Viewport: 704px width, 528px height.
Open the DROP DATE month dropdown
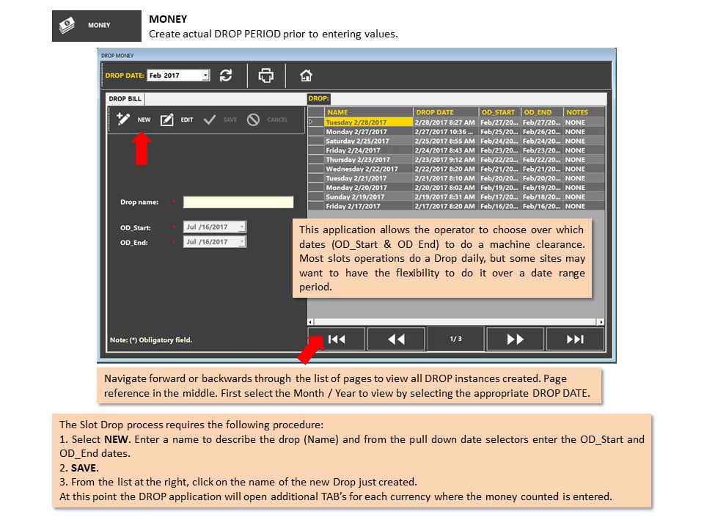[205, 76]
